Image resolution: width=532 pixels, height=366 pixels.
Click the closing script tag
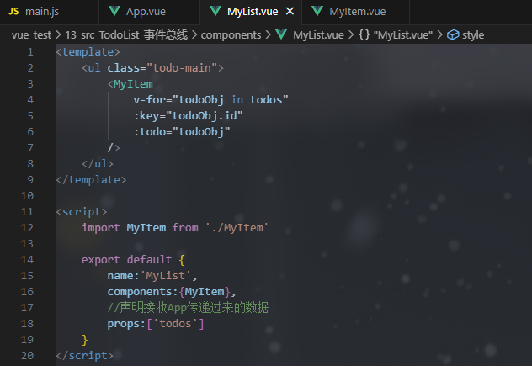84,356
